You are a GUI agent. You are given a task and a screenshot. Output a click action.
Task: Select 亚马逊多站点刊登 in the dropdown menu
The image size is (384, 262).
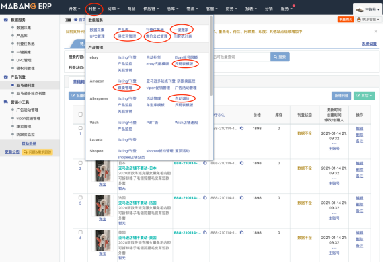(161, 81)
